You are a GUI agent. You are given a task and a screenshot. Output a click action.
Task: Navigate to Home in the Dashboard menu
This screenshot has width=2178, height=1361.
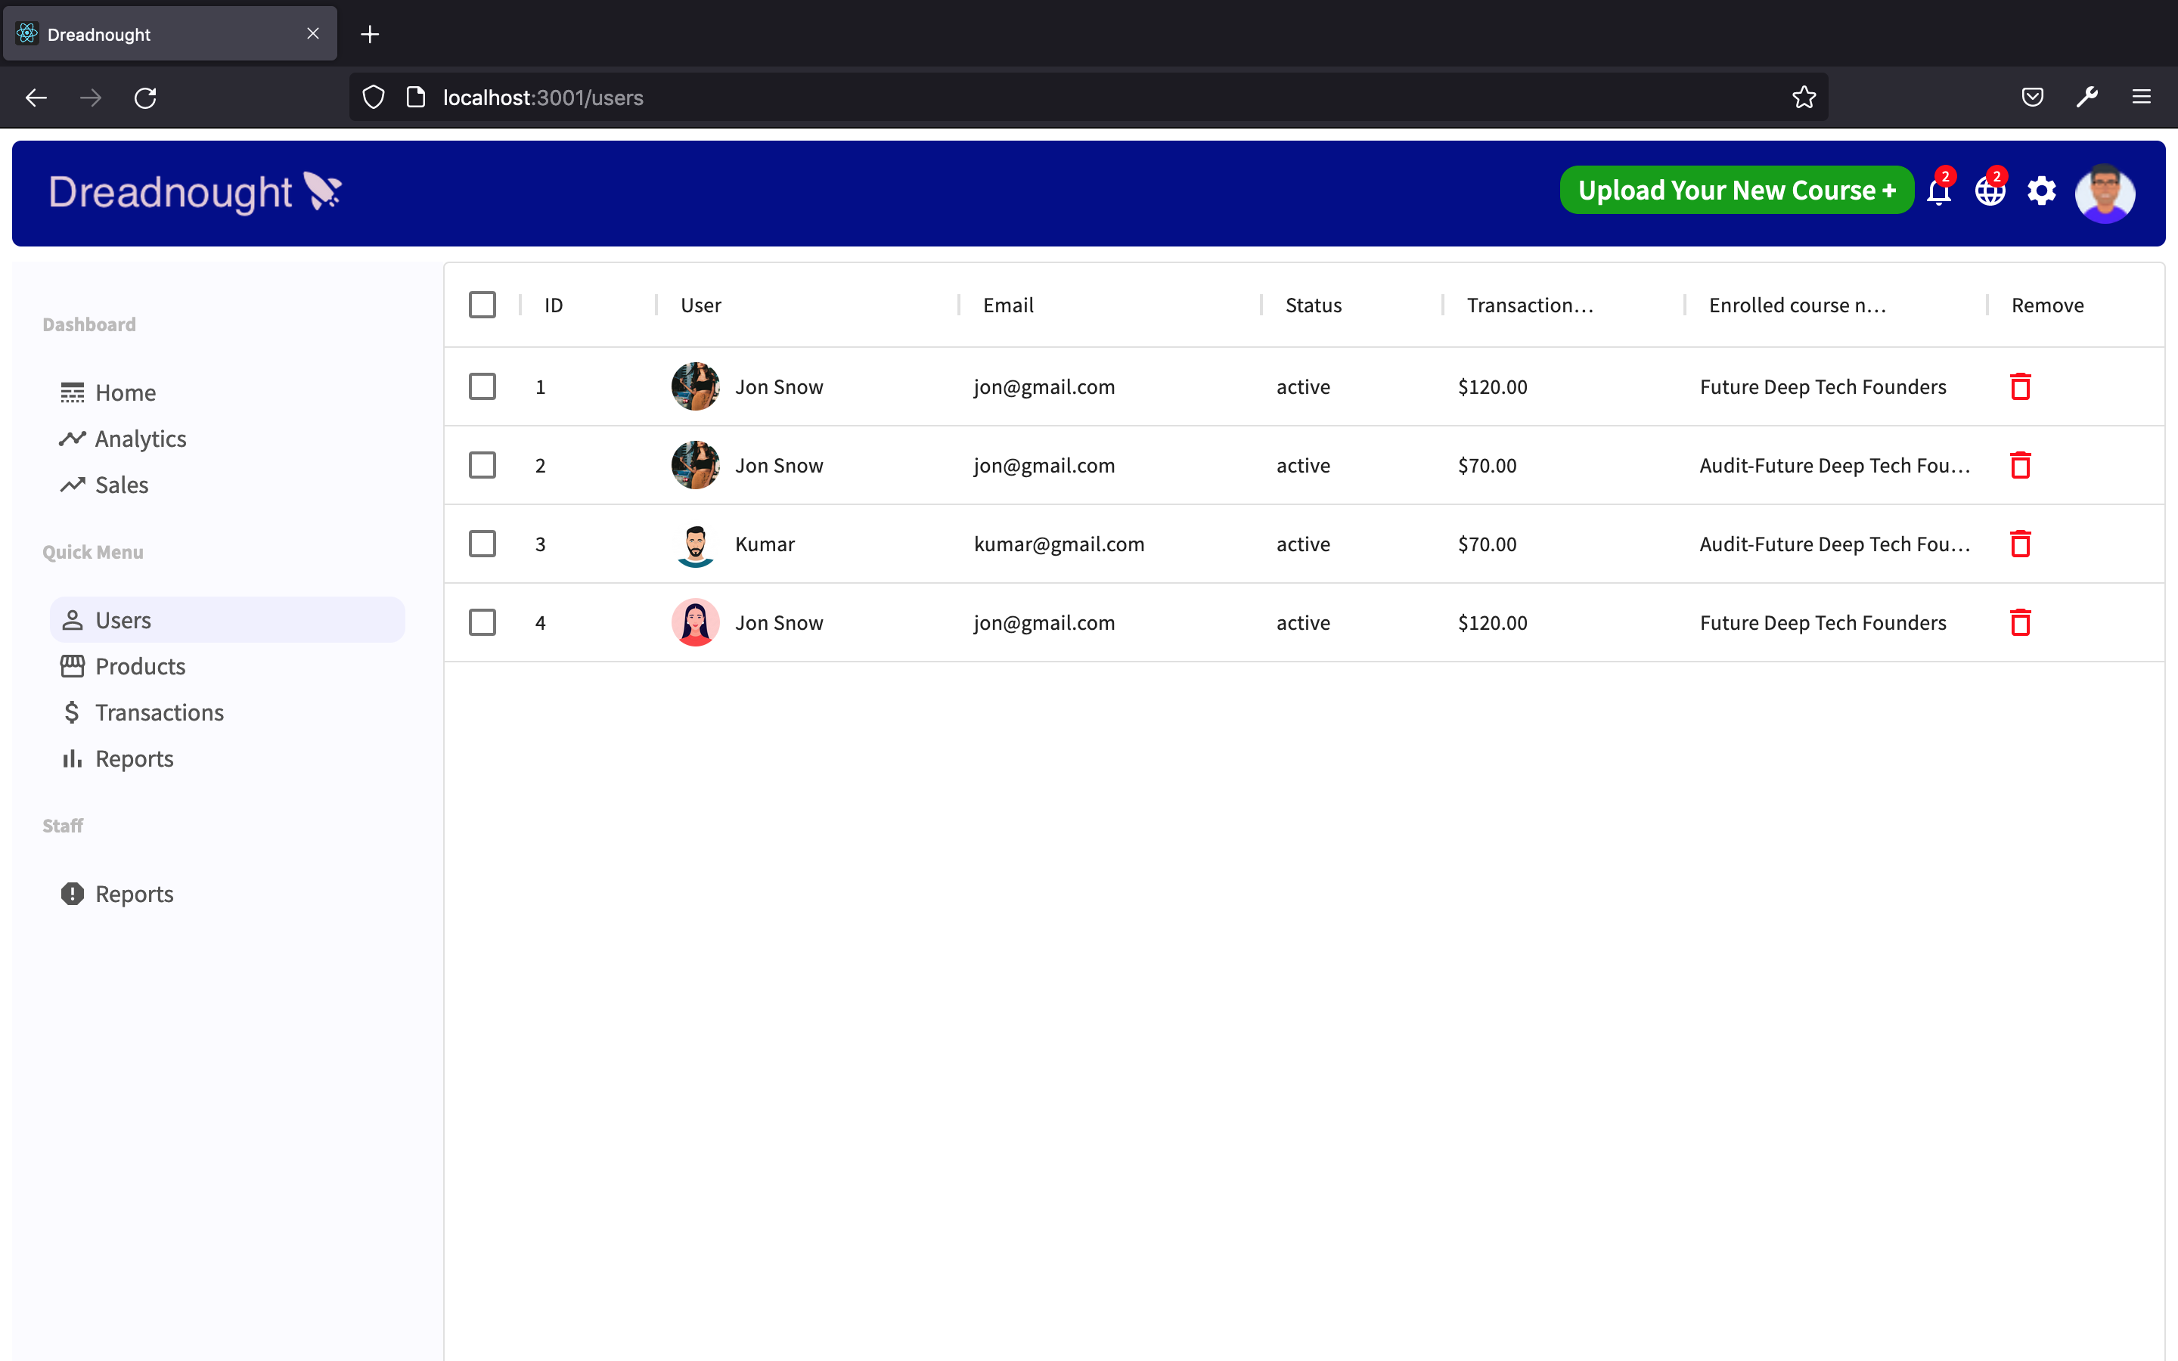click(x=124, y=392)
